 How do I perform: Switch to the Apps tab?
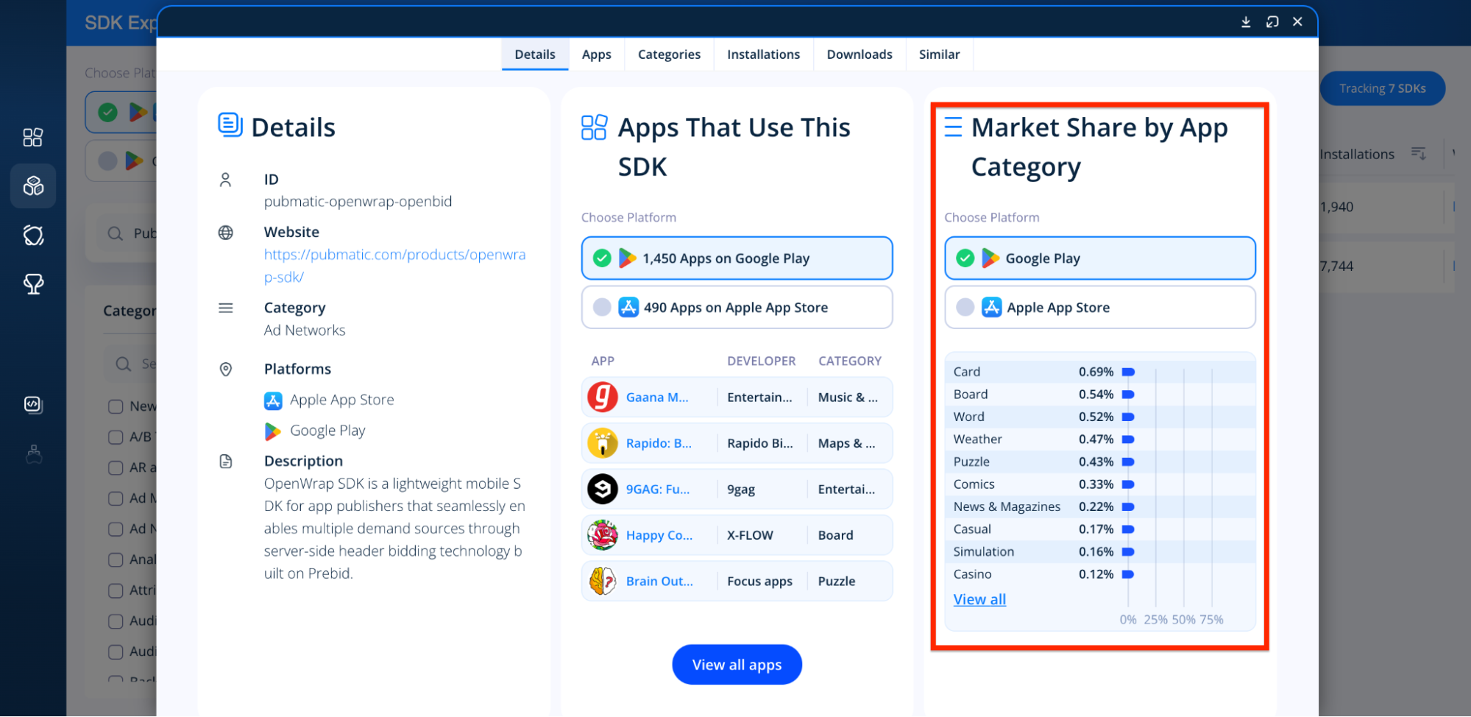tap(596, 54)
